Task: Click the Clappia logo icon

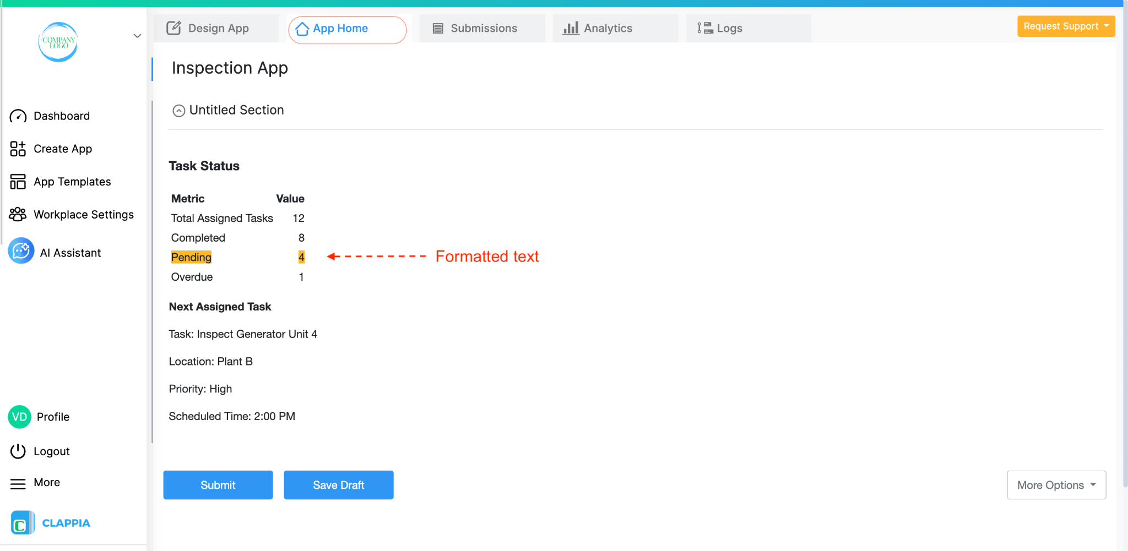Action: click(23, 523)
